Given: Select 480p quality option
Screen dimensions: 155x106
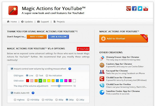Looking at the screenshot, I should (x=56, y=100).
